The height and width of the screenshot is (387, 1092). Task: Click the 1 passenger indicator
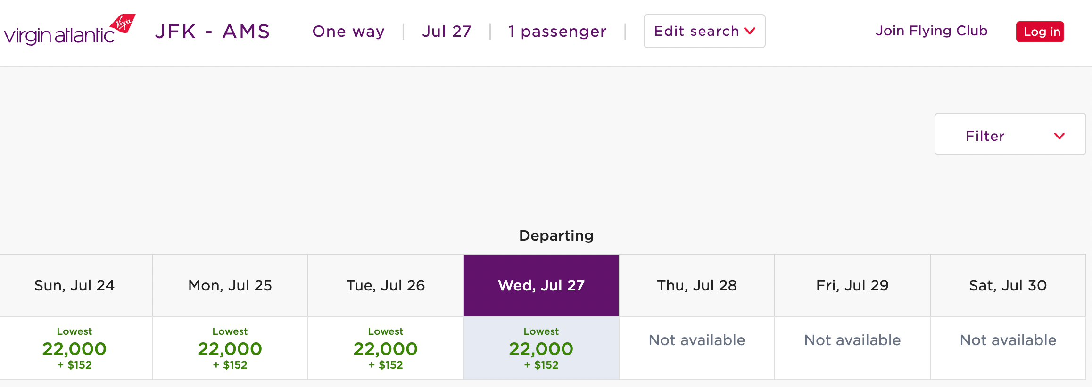[556, 32]
